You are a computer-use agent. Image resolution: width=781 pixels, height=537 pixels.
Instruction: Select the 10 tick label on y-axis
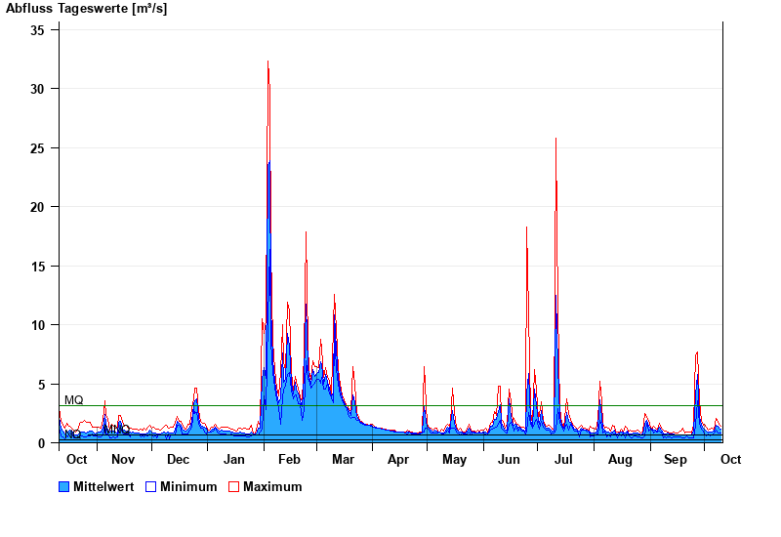point(40,325)
